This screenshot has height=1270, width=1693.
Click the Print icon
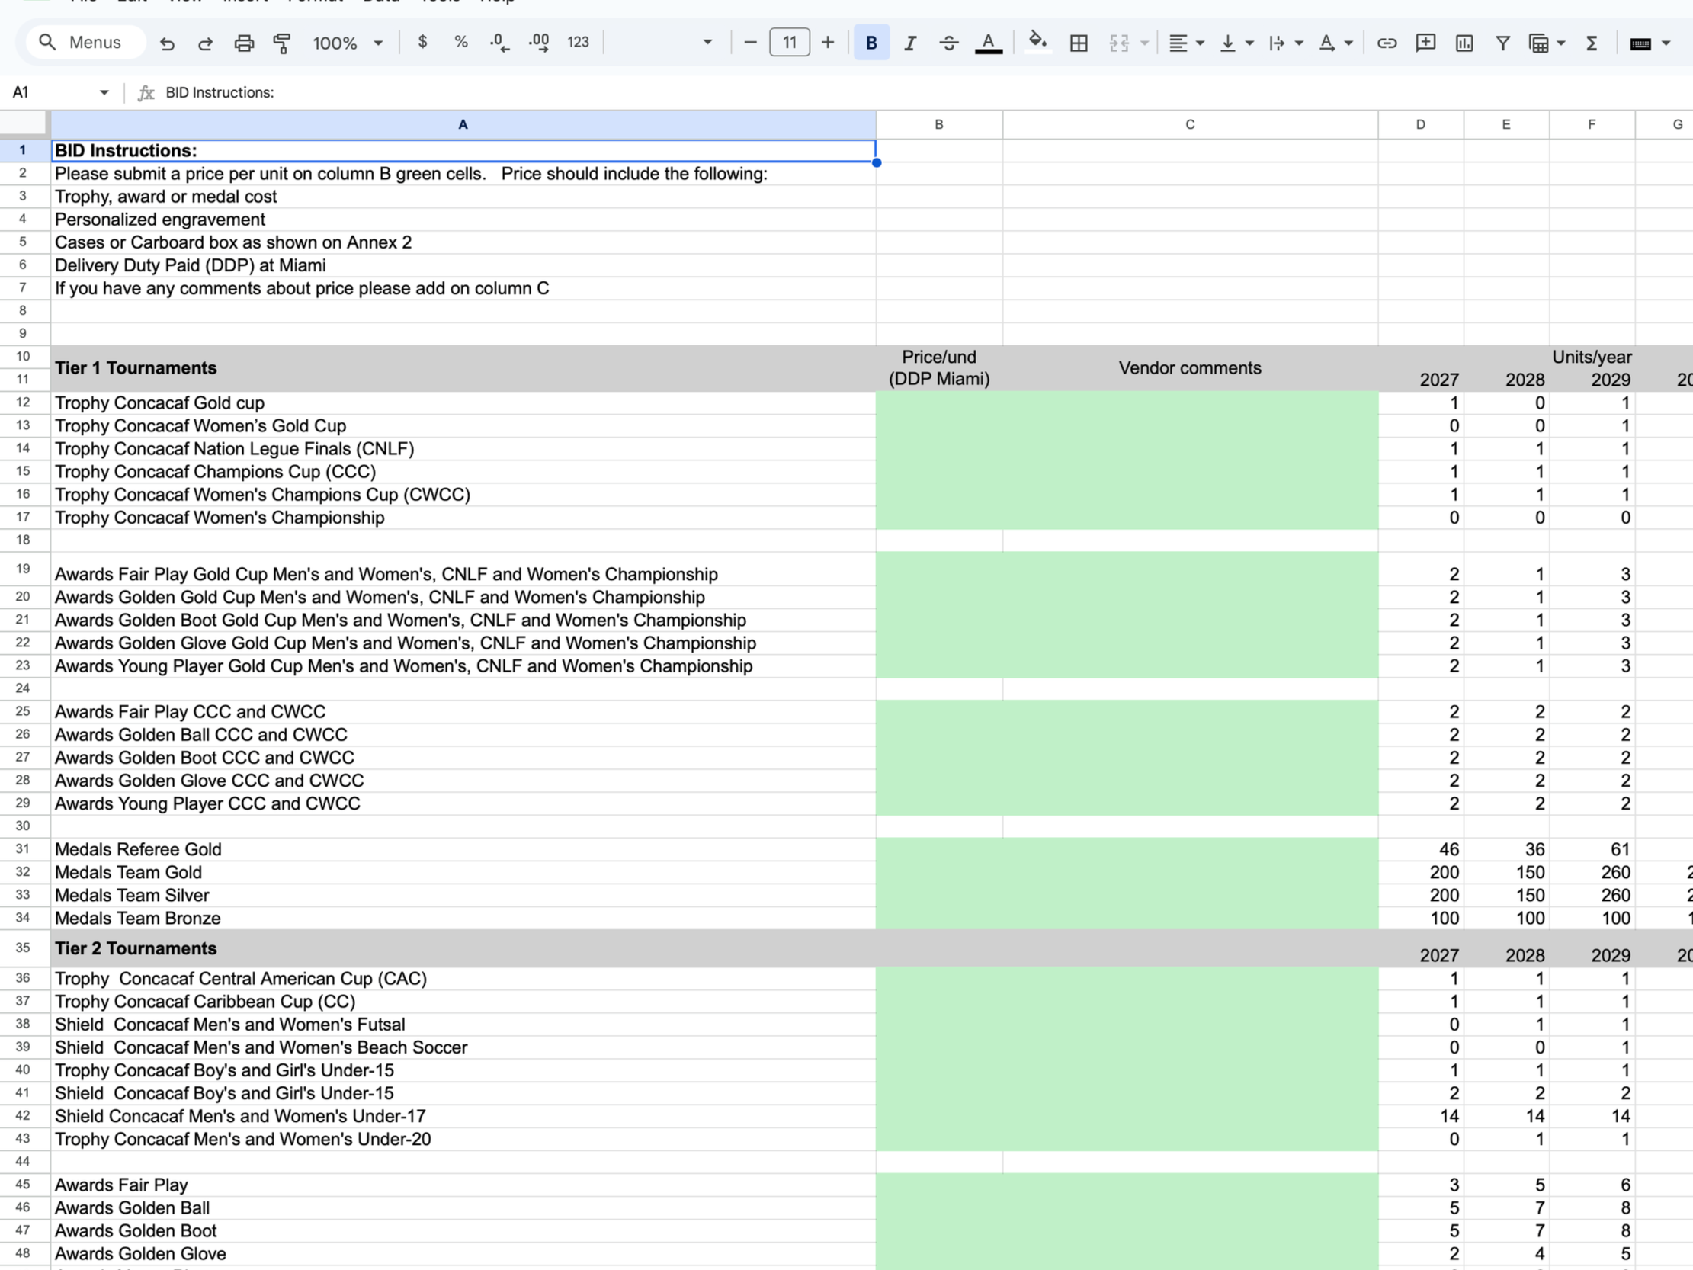[243, 43]
